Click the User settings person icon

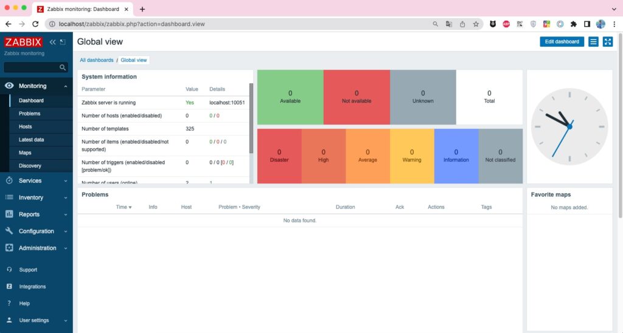tap(9, 320)
